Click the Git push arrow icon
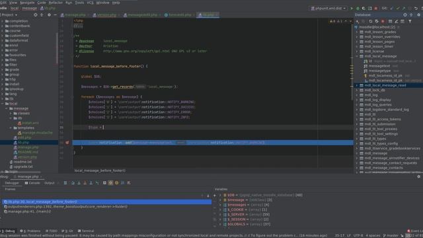The image size is (423, 238). (404, 9)
